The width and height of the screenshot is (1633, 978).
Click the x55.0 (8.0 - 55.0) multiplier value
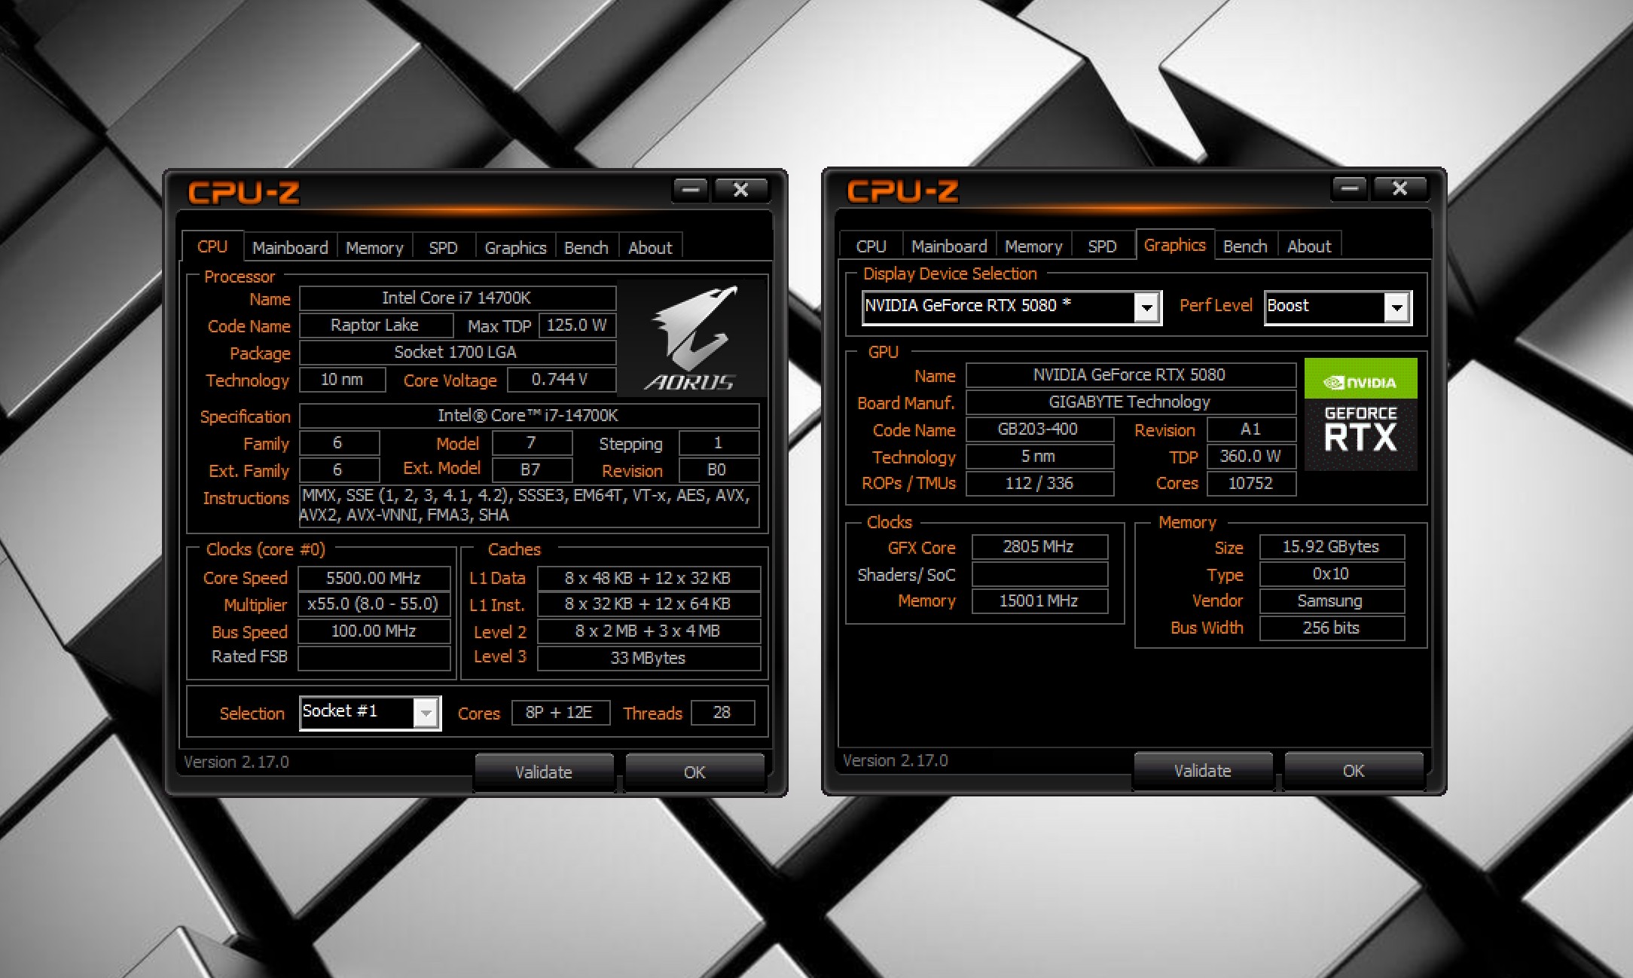point(374,604)
